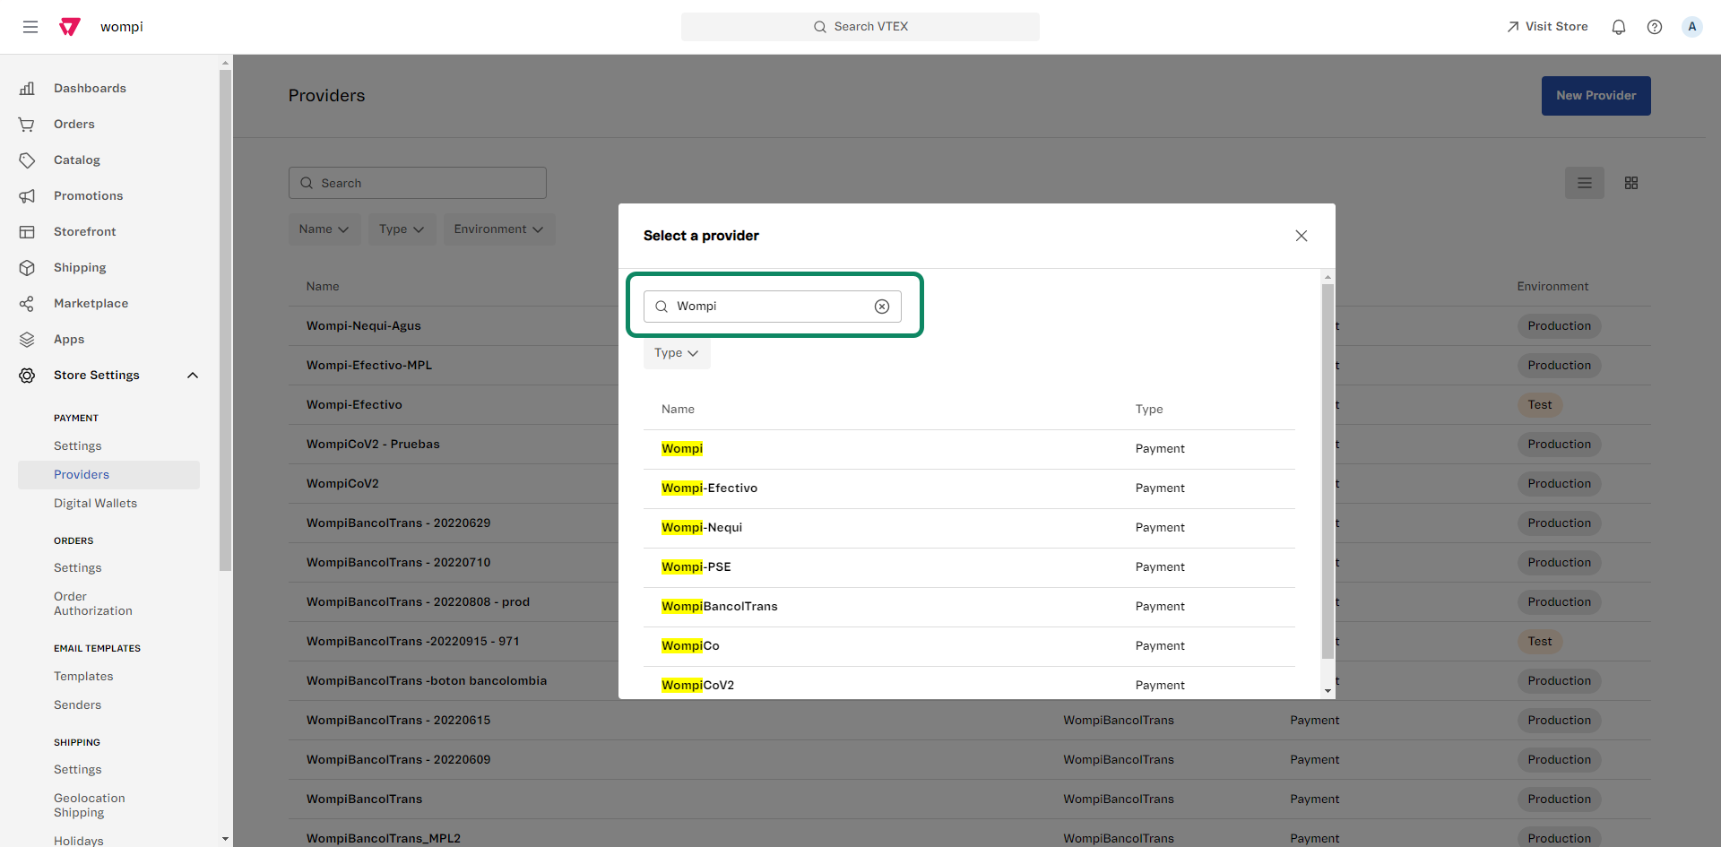
Task: Select Orders from the sidebar
Action: point(74,124)
